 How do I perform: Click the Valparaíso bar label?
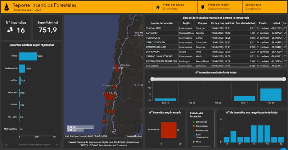[x=13, y=92]
